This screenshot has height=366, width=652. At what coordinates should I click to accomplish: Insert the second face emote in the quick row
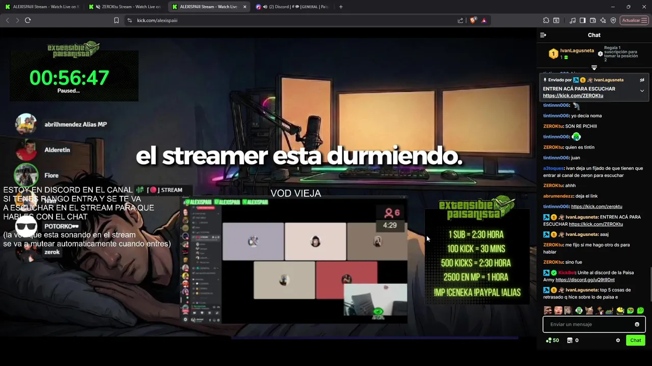tap(558, 310)
